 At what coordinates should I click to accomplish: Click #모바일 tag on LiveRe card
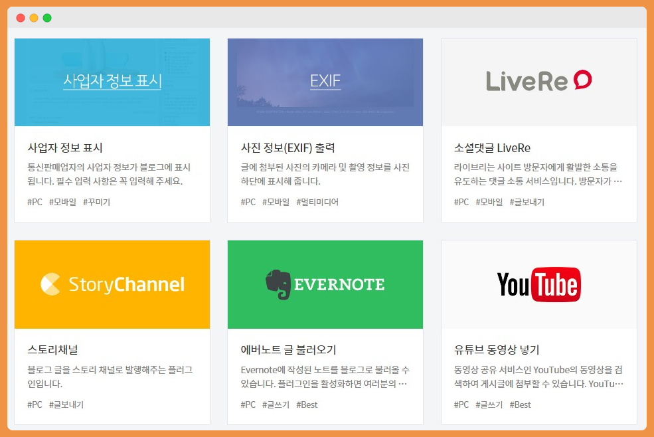(x=489, y=202)
